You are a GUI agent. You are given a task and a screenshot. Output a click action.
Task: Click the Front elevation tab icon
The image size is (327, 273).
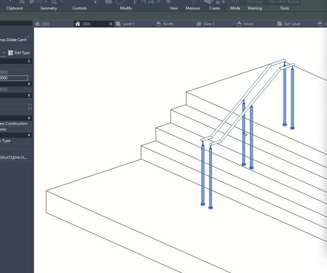239,24
